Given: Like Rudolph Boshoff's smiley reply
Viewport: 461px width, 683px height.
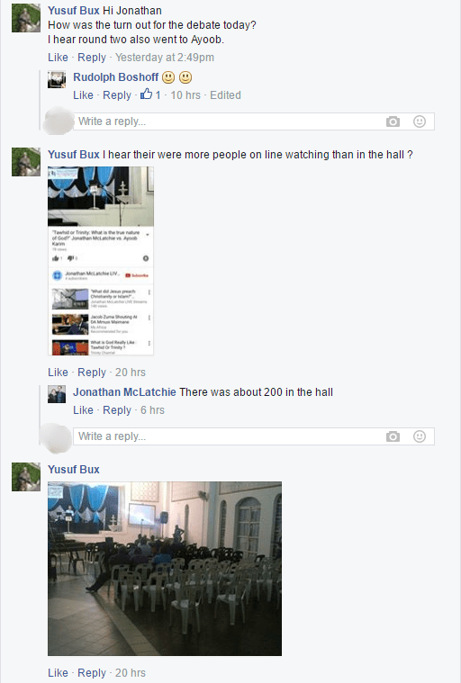Looking at the screenshot, I should click(x=83, y=95).
